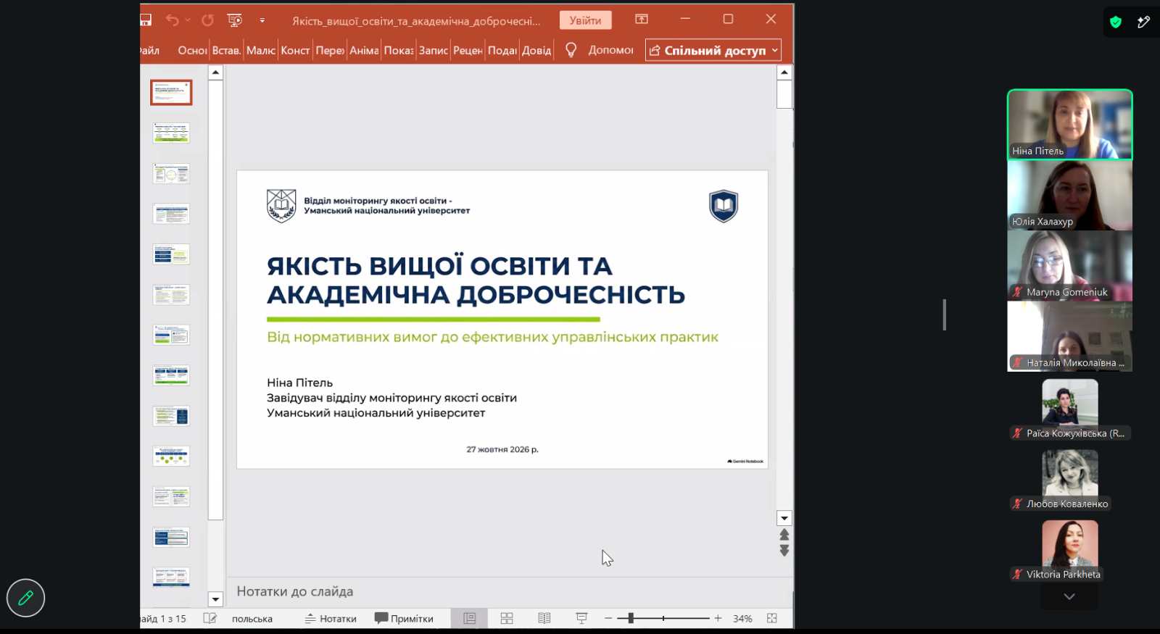Toggle the Примітки comments pane
Image resolution: width=1160 pixels, height=634 pixels.
[x=404, y=619]
